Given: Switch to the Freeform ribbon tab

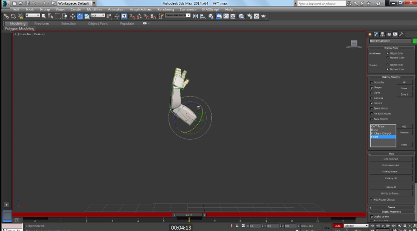Looking at the screenshot, I should pyautogui.click(x=42, y=24).
